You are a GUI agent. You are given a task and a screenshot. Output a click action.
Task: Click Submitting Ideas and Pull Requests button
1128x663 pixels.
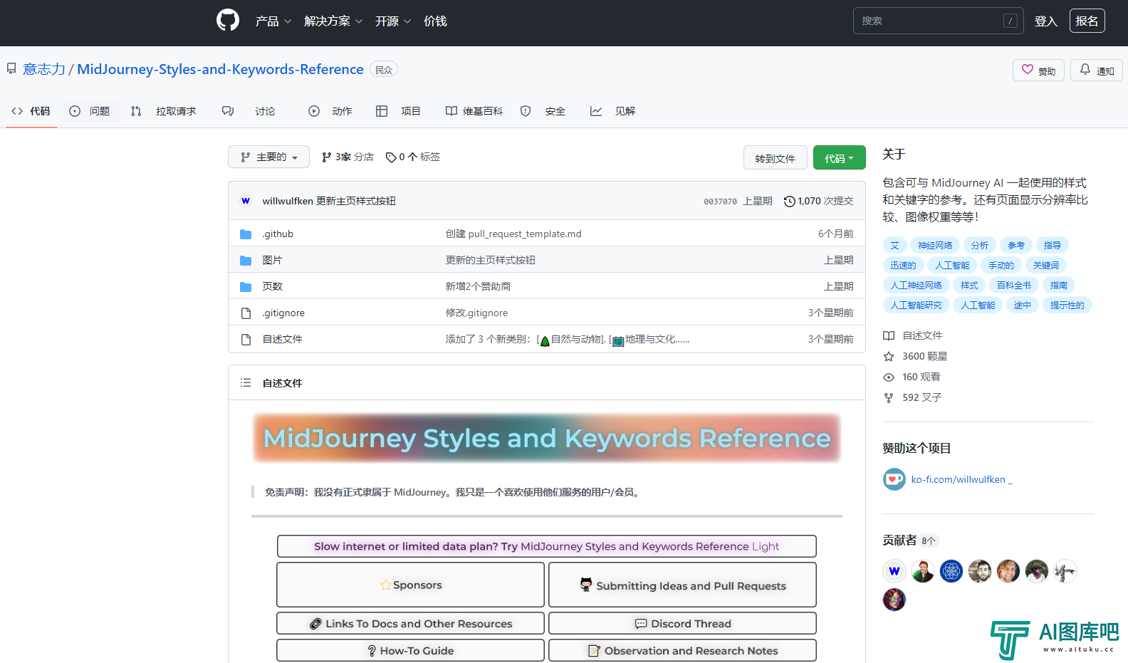tap(682, 585)
